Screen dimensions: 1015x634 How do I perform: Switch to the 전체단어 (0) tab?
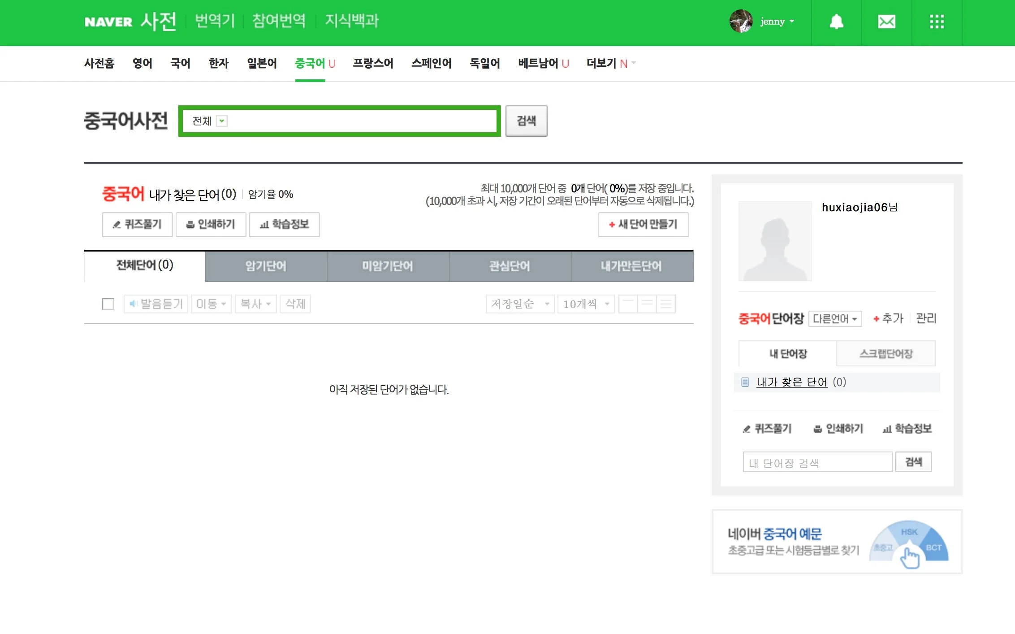click(x=145, y=266)
